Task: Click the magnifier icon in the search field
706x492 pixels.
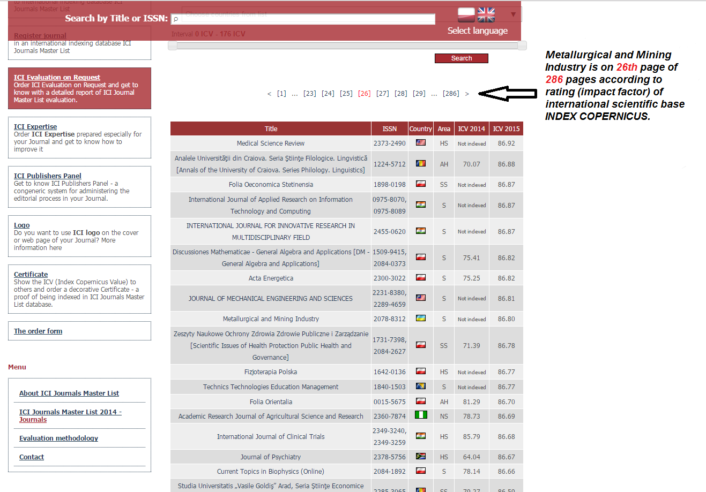Action: point(175,19)
